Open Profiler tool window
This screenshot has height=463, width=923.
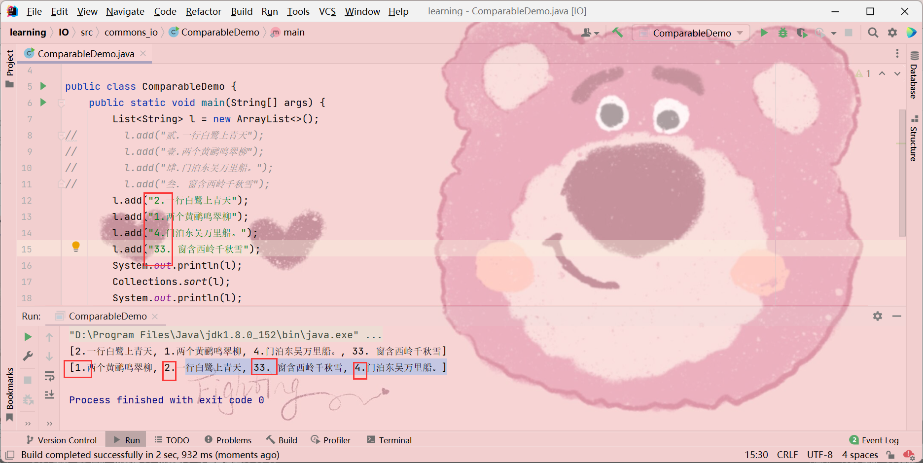point(330,440)
